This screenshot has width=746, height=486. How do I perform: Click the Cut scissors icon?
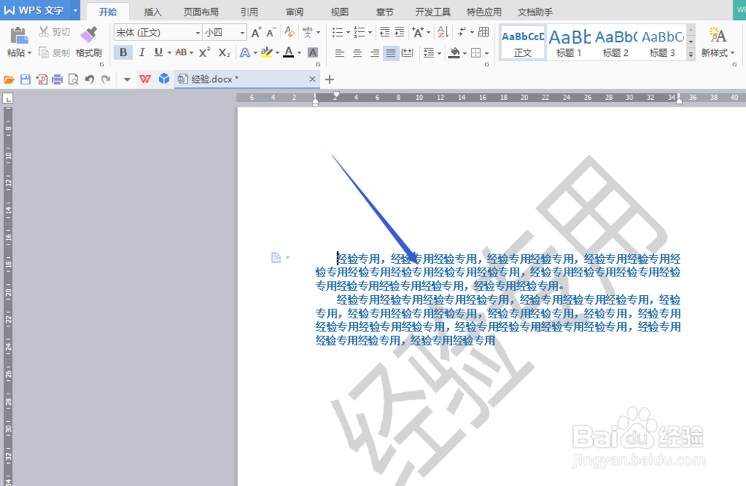tap(44, 32)
